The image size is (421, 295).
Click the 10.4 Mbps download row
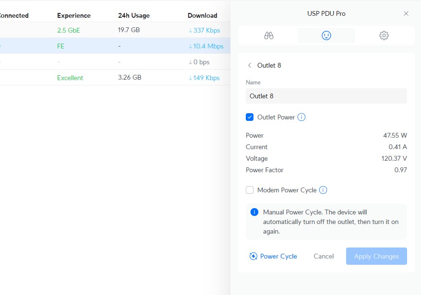click(x=206, y=46)
